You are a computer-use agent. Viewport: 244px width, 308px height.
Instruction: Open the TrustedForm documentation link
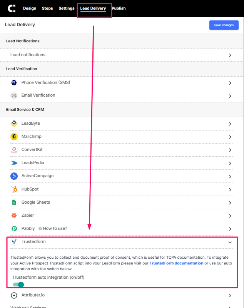point(176,263)
